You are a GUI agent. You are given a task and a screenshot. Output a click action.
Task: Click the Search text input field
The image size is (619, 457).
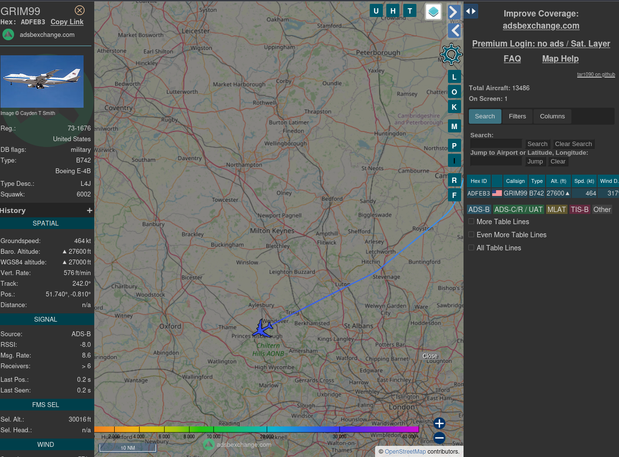496,144
